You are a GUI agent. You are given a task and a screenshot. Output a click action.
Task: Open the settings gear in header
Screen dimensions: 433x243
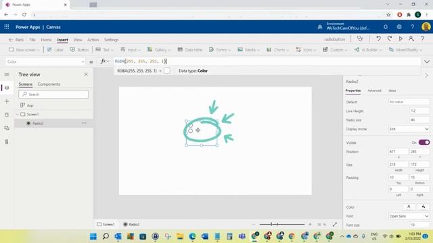(399, 27)
